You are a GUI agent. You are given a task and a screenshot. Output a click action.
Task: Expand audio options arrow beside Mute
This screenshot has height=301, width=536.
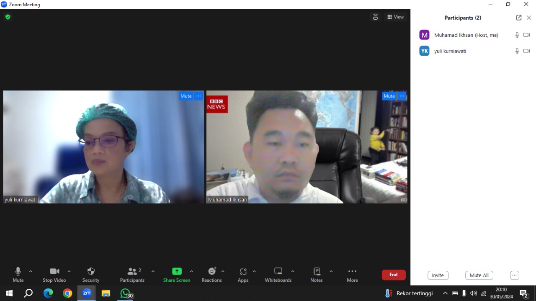[x=31, y=271]
